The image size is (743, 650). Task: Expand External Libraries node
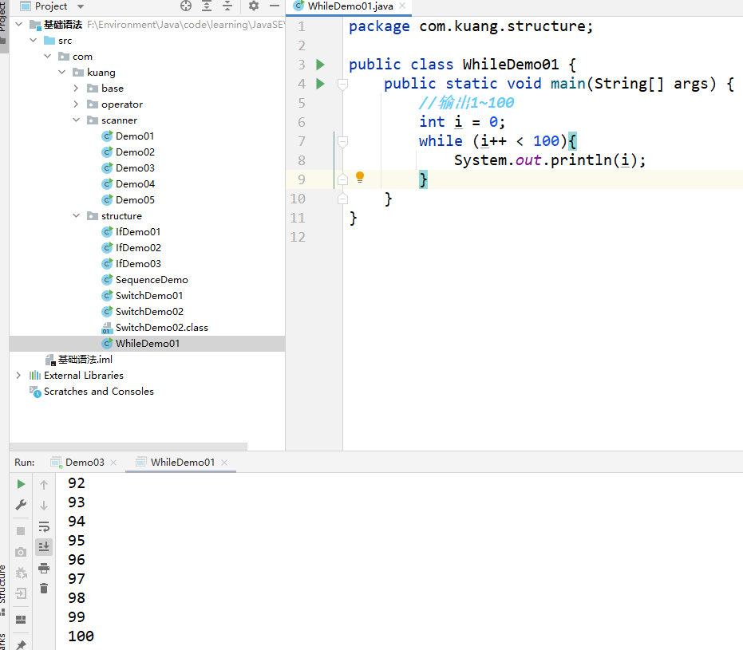18,375
